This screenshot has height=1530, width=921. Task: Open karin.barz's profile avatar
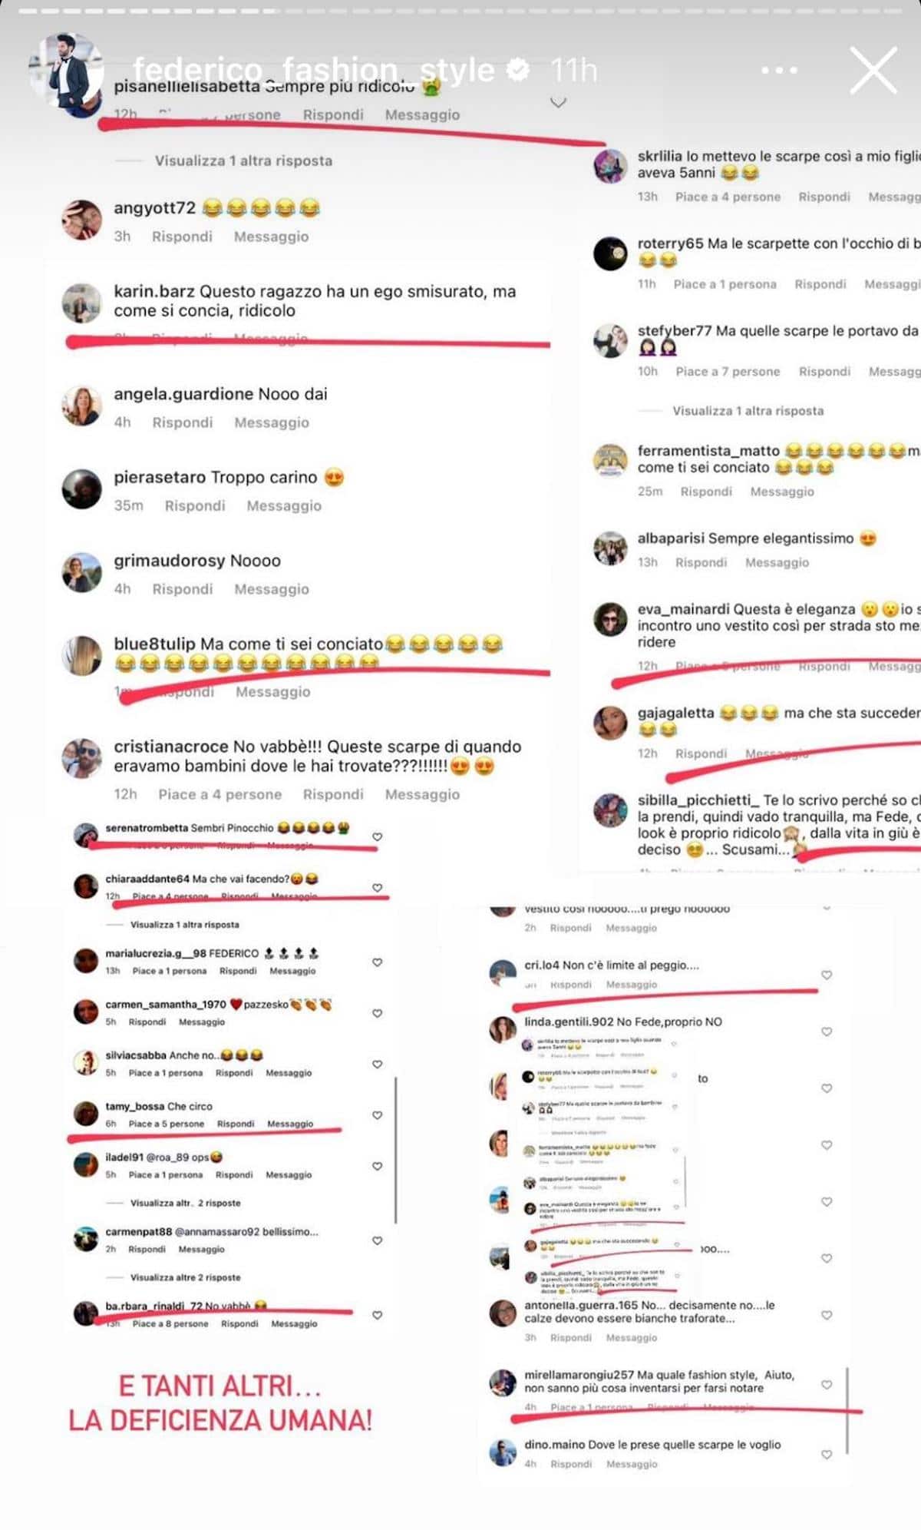(81, 303)
